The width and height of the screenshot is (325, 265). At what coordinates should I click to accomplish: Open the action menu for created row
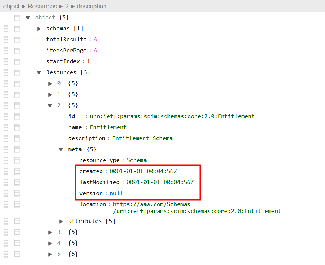pyautogui.click(x=17, y=171)
